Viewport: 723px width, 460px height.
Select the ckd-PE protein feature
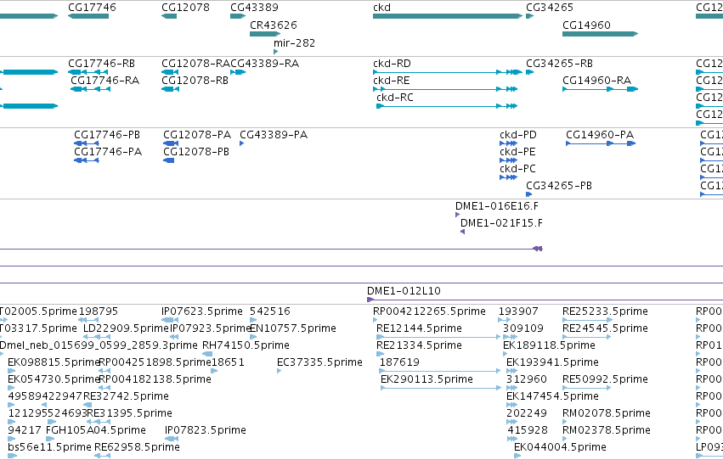point(508,160)
